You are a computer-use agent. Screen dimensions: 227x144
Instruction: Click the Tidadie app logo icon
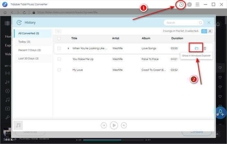click(x=5, y=4)
